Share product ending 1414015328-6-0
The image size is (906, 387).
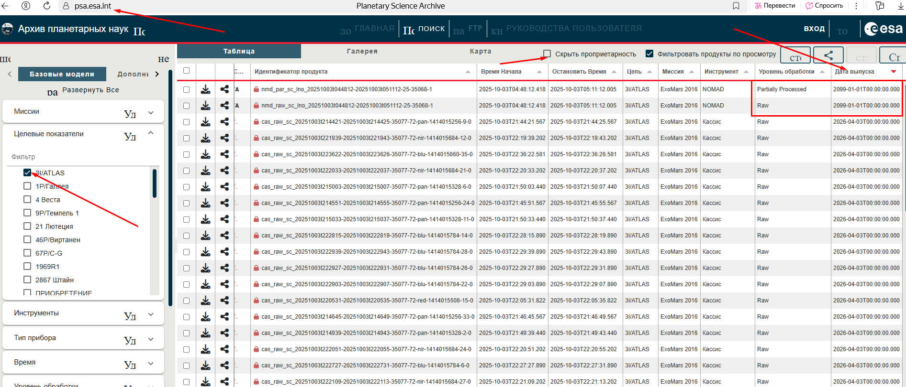pos(224,187)
